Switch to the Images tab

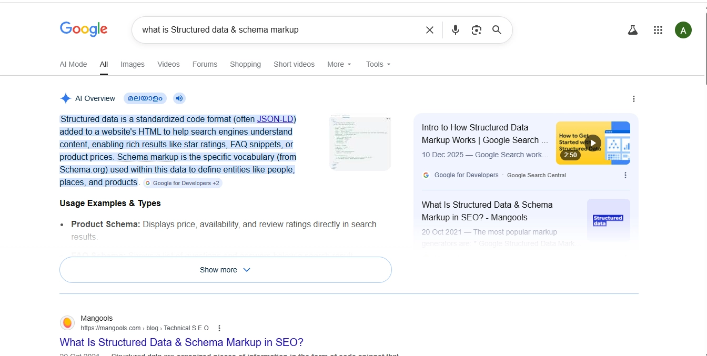pos(133,64)
